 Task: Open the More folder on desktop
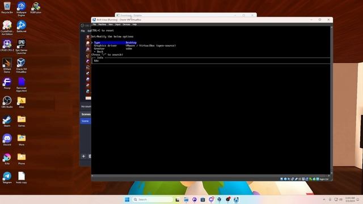[22, 140]
